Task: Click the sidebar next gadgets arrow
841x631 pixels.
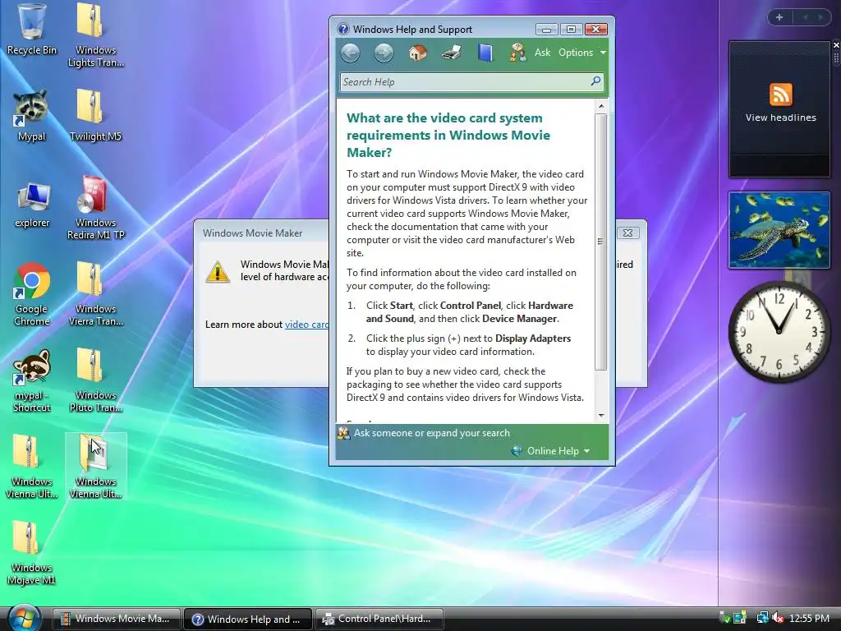Action: 820,17
